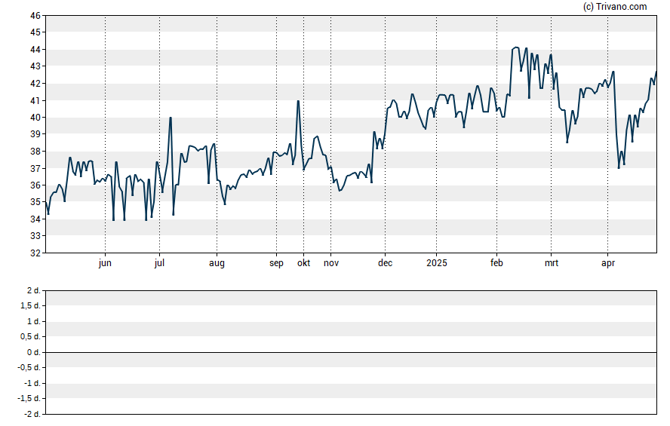Click the price spike to 40 in July
The height and width of the screenshot is (426, 670).
(171, 118)
